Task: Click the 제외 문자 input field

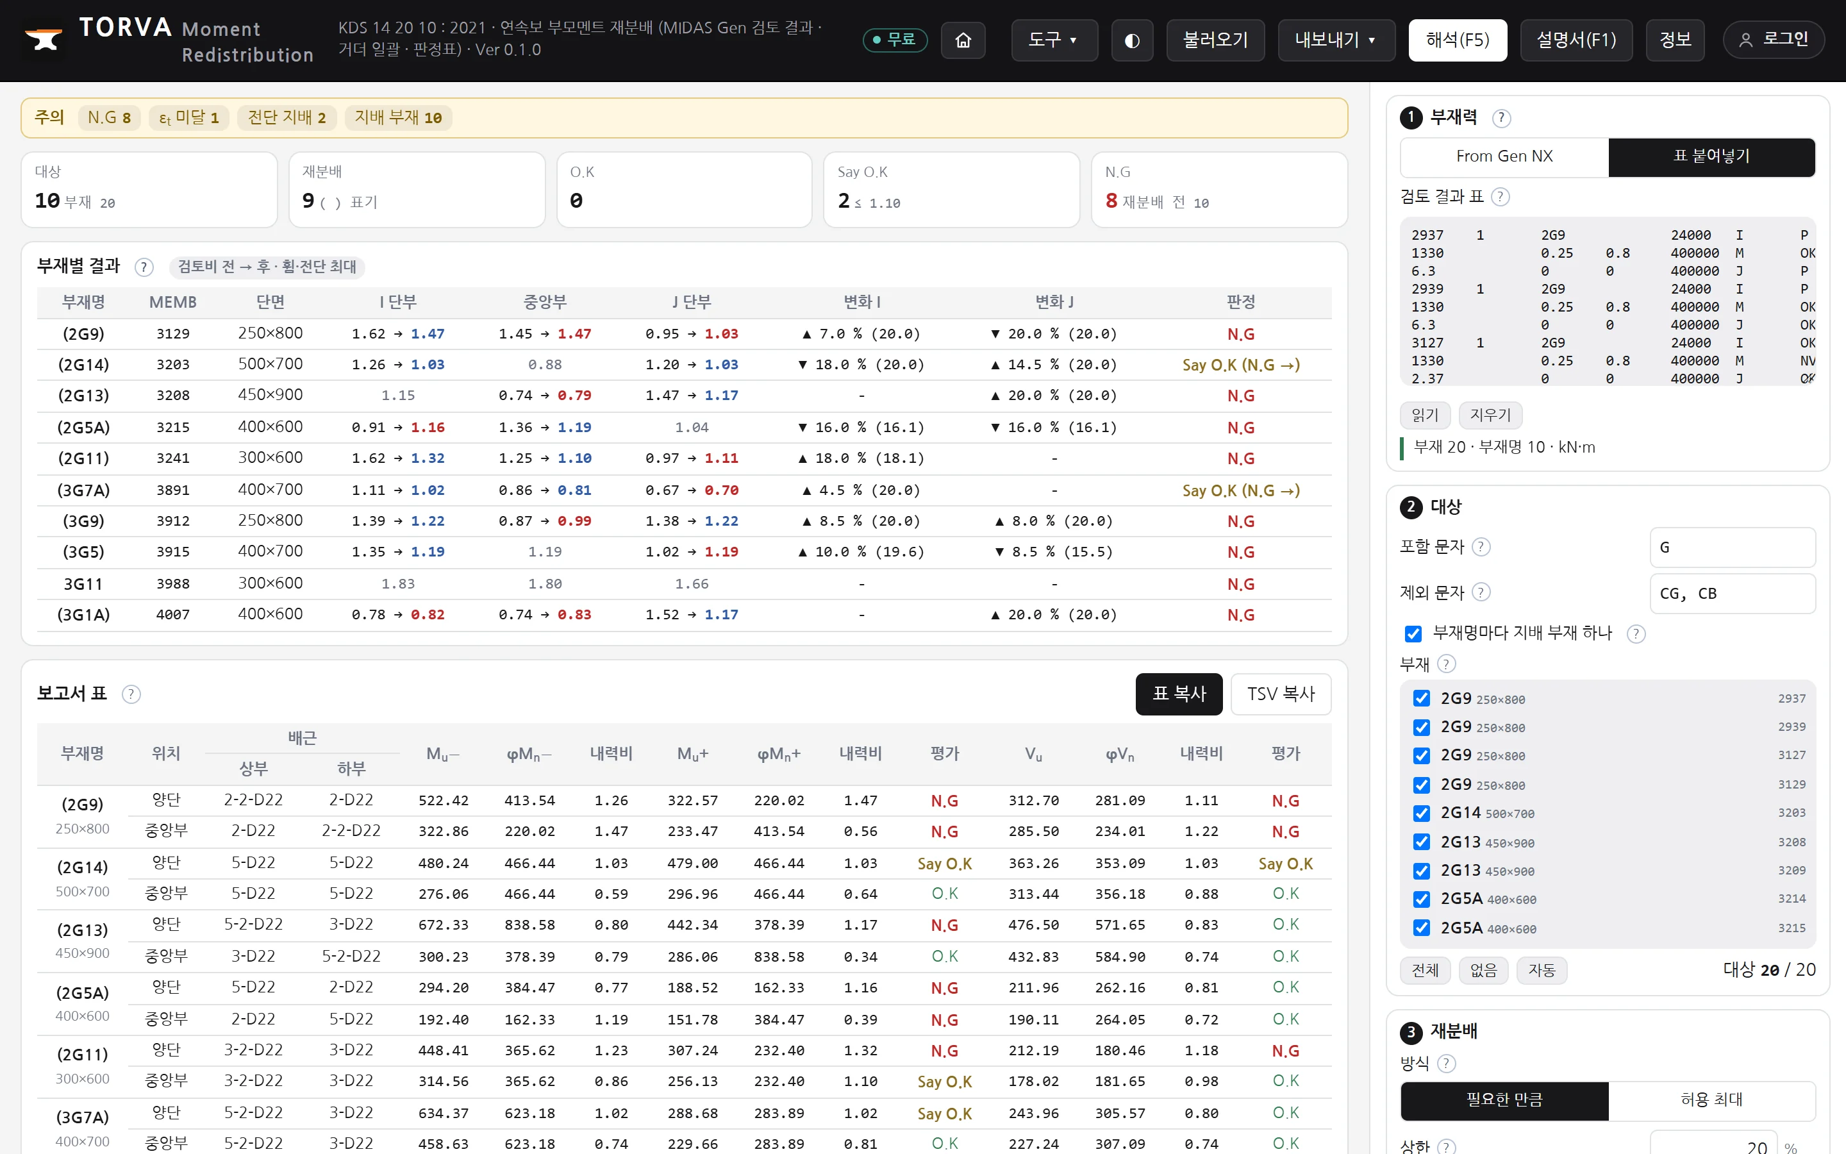Action: click(1733, 593)
